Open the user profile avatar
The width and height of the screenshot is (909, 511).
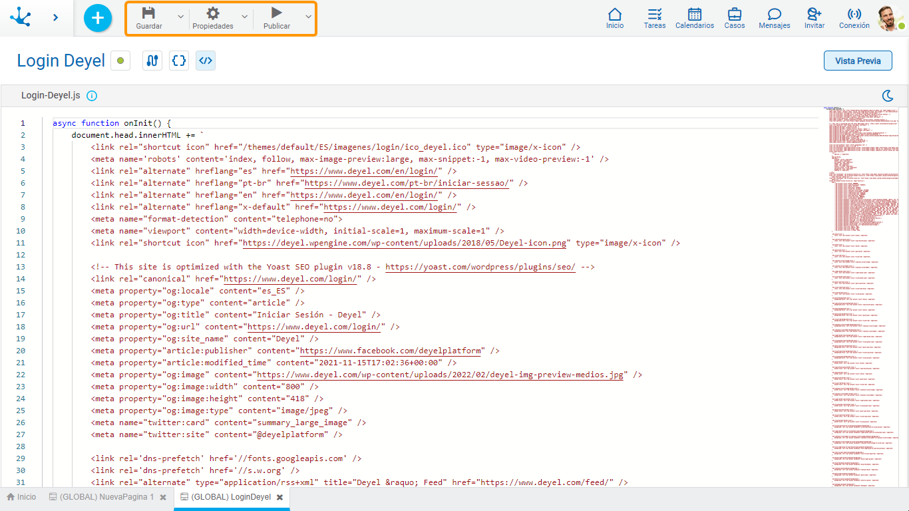[x=890, y=18]
